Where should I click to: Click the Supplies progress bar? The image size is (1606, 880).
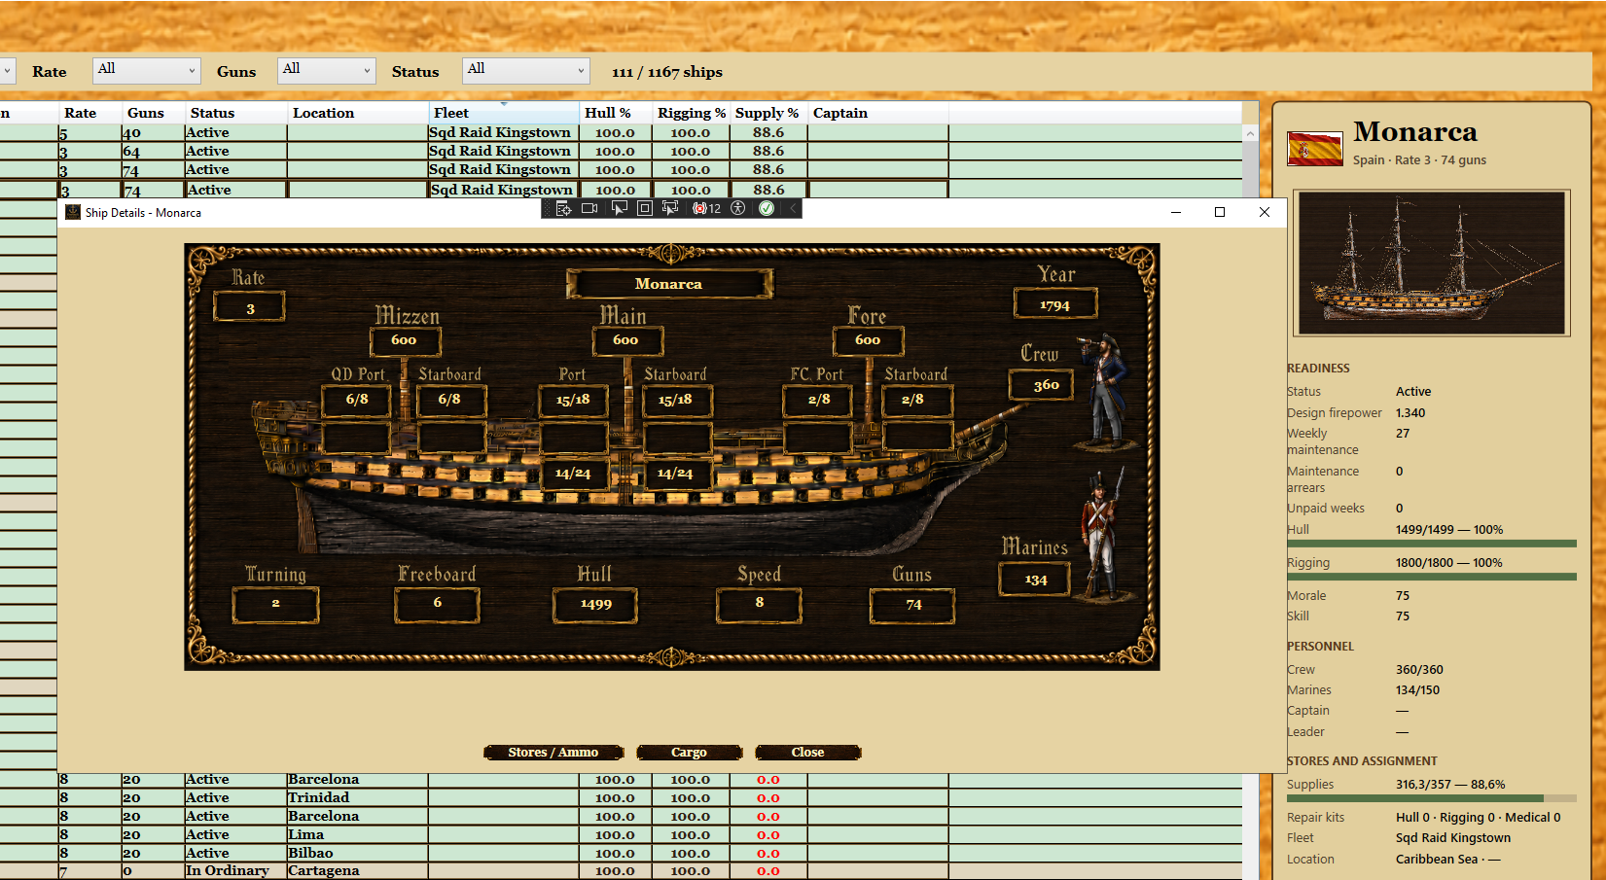[x=1429, y=798]
